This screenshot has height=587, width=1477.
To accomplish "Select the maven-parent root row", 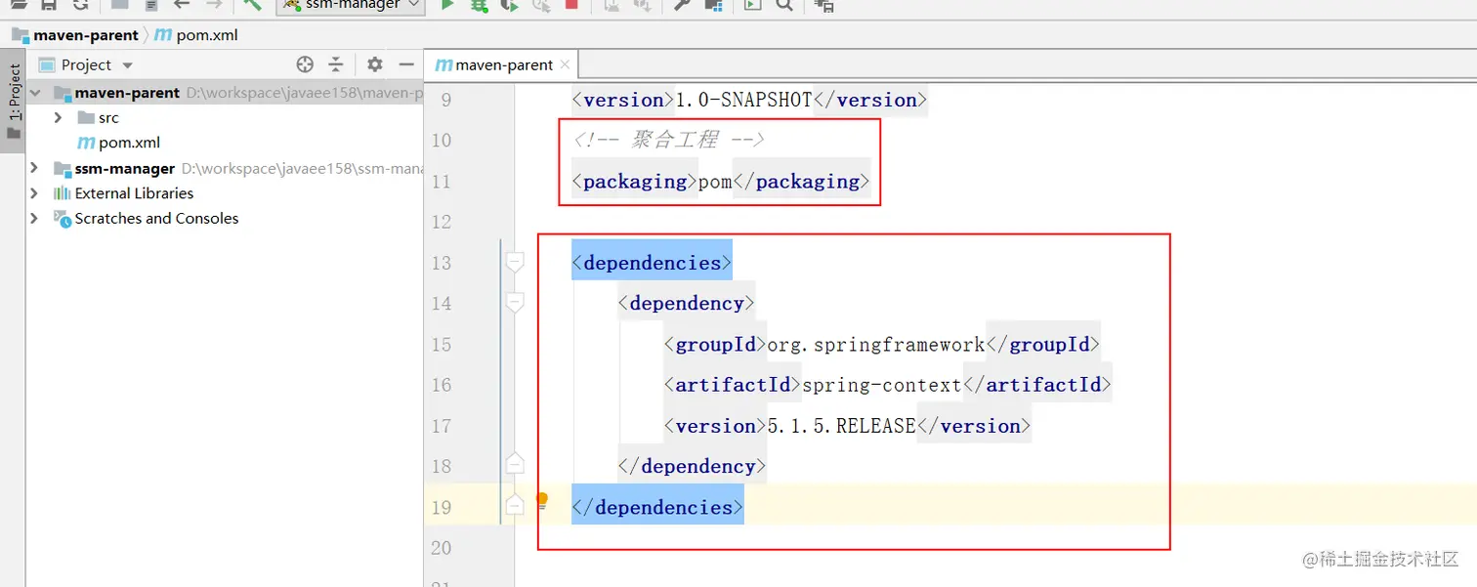I will pyautogui.click(x=225, y=93).
